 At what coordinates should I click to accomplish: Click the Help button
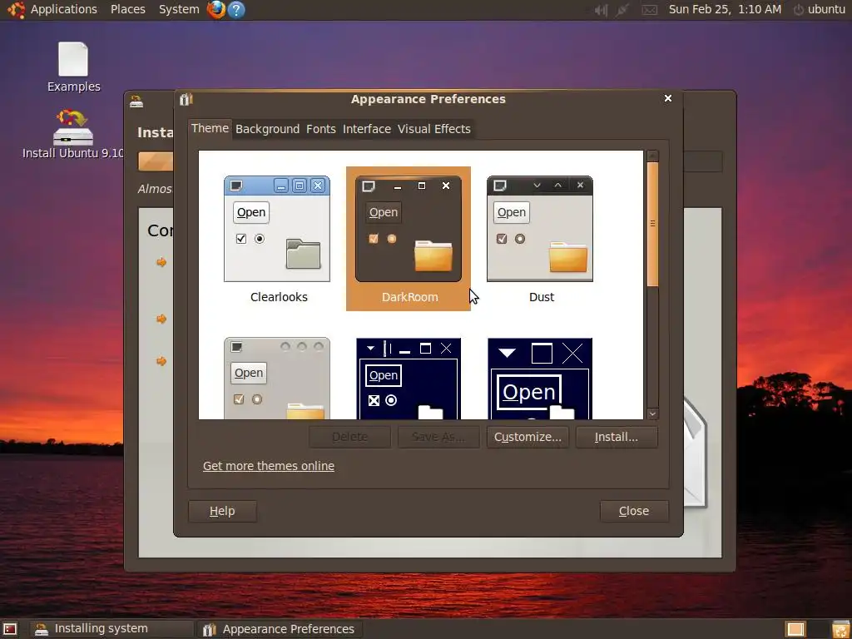tap(222, 511)
